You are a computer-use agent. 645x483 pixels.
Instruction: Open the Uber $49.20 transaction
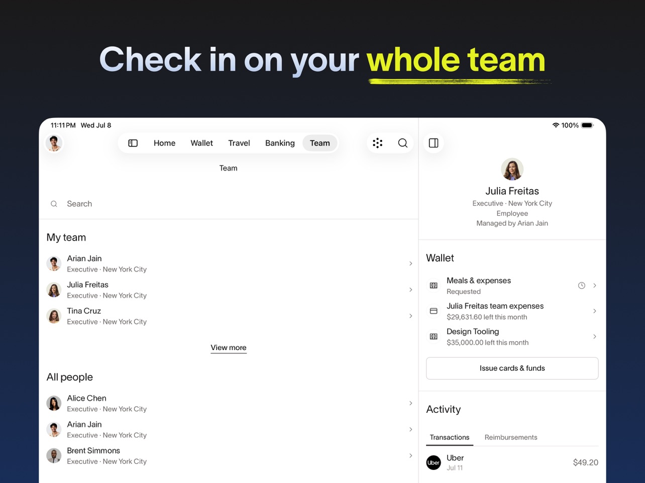pos(512,462)
